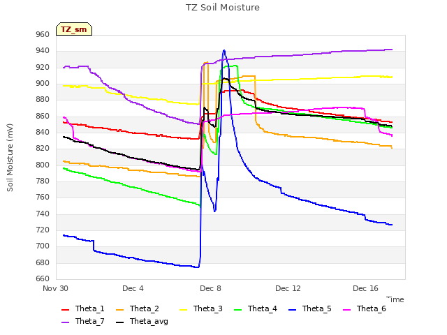Click the black Theta_avg legend color marker
This screenshot has width=447, height=335.
click(119, 322)
